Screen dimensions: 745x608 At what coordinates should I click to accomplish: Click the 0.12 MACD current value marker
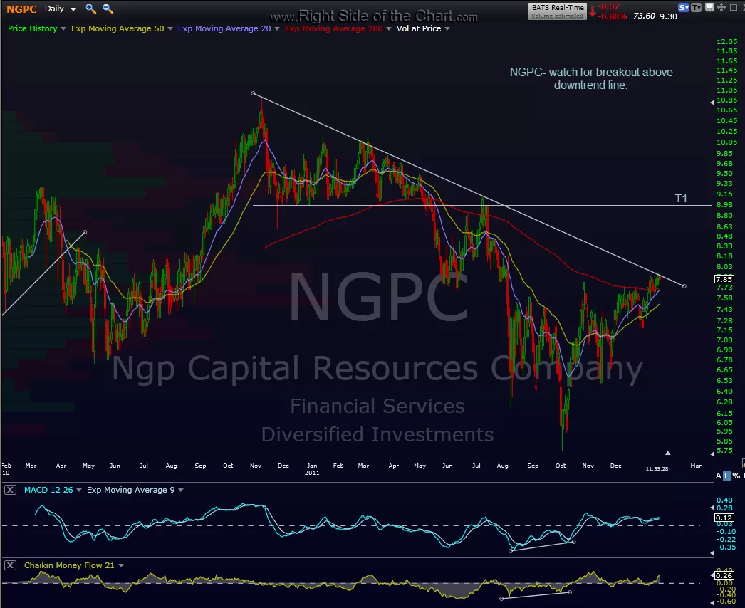pyautogui.click(x=724, y=518)
